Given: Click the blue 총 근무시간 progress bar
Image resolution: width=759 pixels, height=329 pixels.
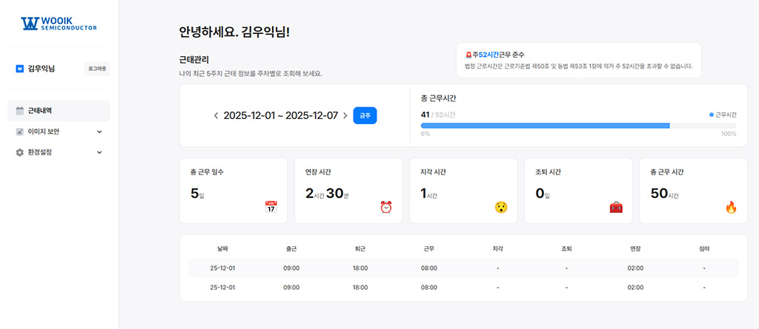Looking at the screenshot, I should tap(545, 126).
